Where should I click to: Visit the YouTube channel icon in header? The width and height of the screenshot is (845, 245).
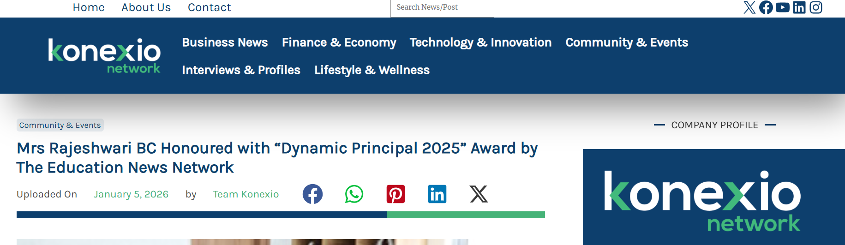783,7
